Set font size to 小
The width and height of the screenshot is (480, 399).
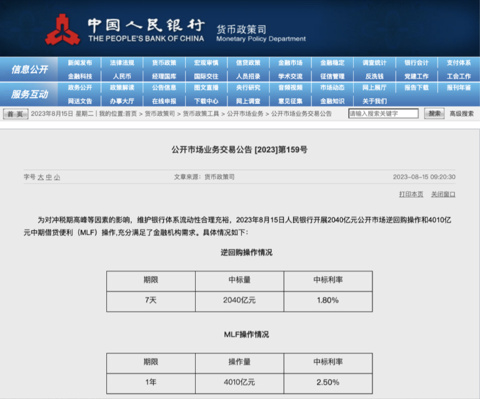point(57,177)
